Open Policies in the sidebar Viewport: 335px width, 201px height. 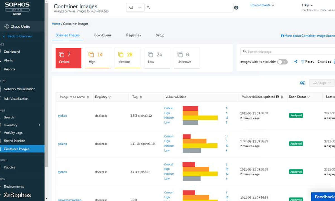click(9, 167)
